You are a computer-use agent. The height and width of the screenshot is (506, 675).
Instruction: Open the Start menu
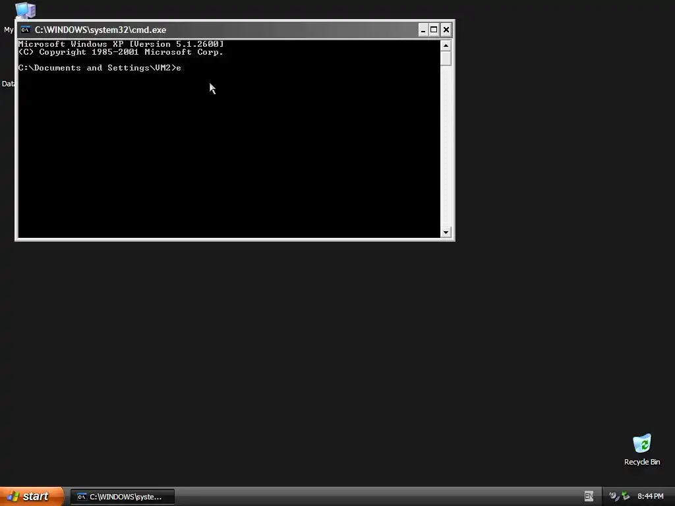coord(32,496)
